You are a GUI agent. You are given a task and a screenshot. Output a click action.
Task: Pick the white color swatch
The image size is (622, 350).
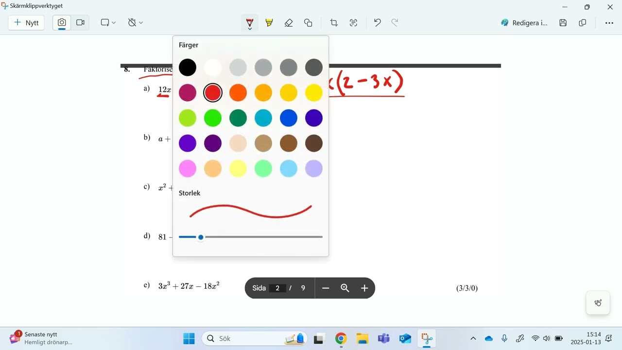coord(213,68)
